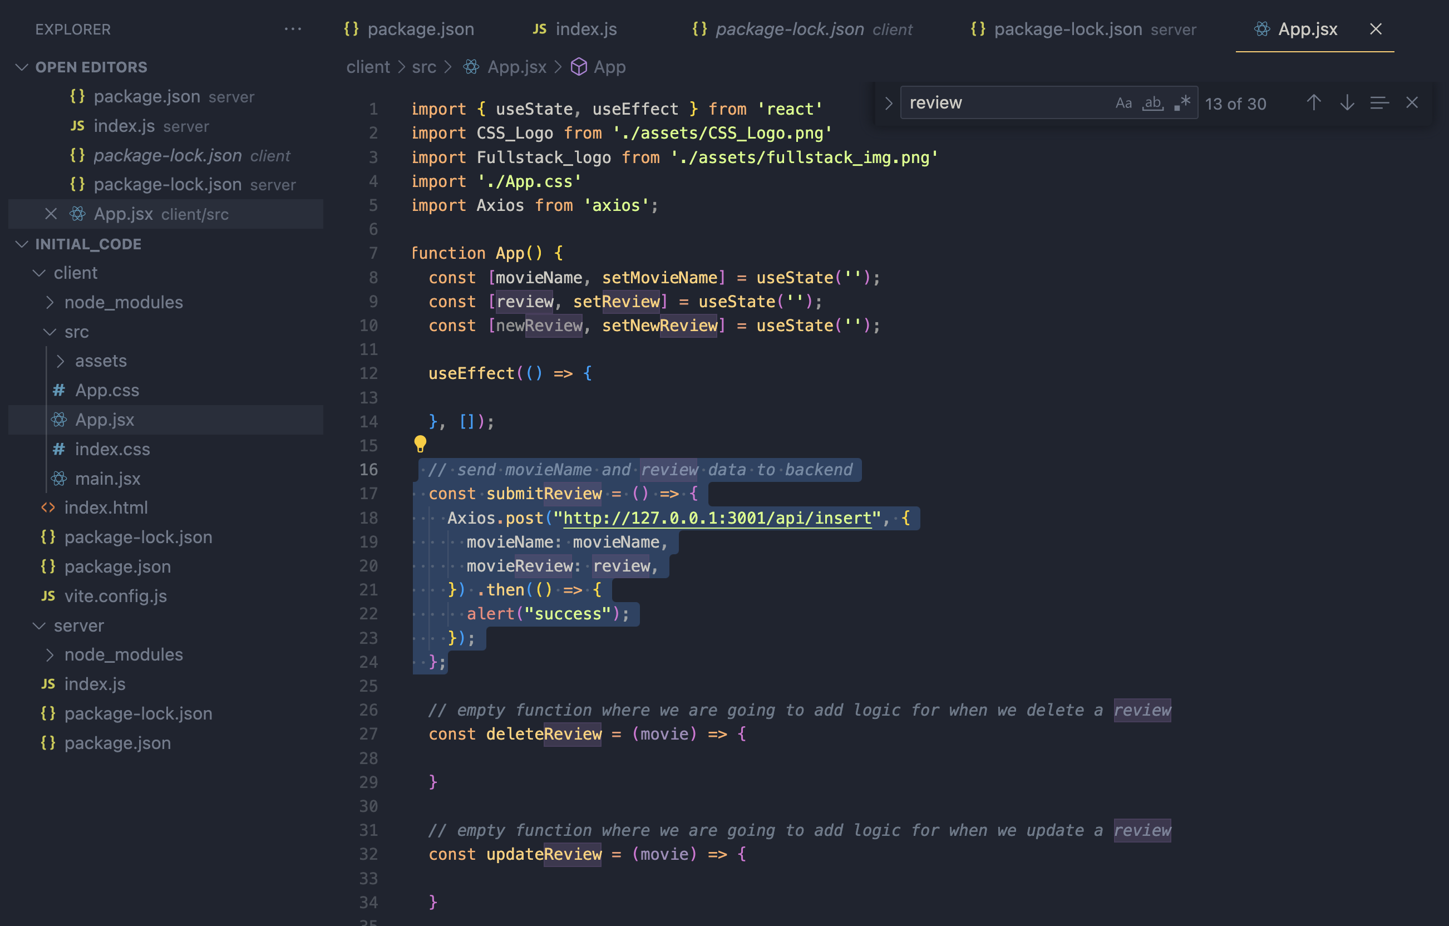Collapse the OPEN EDITORS section

tap(22, 67)
